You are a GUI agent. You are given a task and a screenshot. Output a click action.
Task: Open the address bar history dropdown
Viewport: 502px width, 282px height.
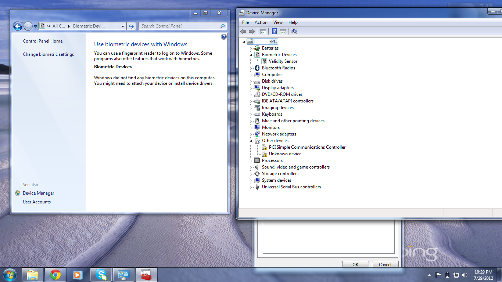pyautogui.click(x=123, y=26)
